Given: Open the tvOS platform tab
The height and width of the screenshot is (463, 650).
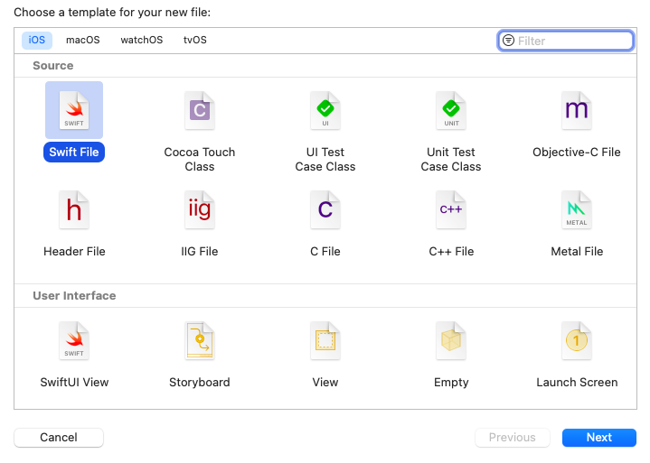Looking at the screenshot, I should coord(195,40).
